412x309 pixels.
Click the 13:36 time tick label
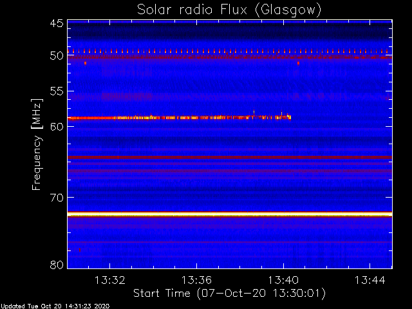pos(196,280)
